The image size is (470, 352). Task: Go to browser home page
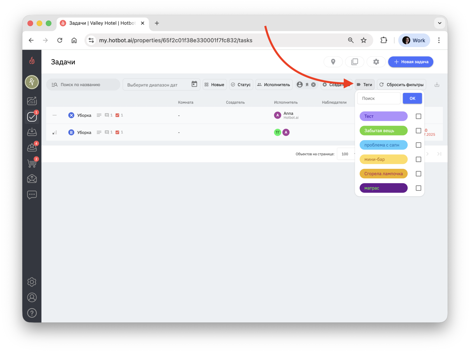[74, 40]
